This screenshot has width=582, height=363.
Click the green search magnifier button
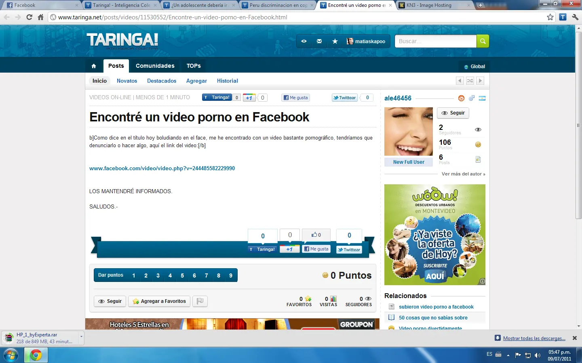pyautogui.click(x=483, y=41)
